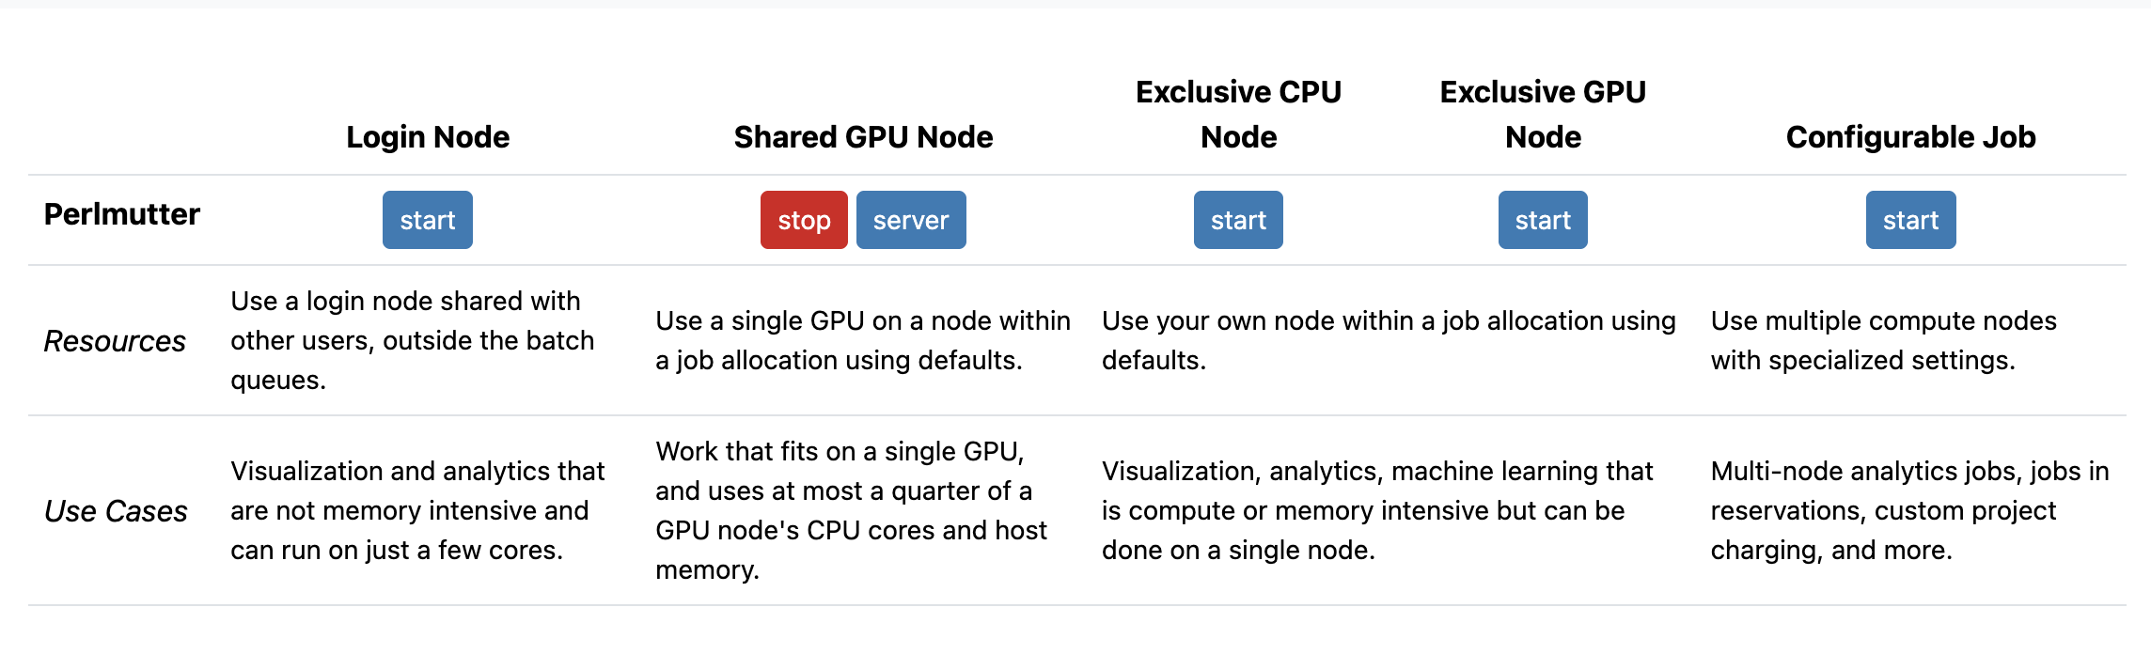Stop the running Shared GPU Node session
Image resolution: width=2151 pixels, height=654 pixels.
click(802, 219)
